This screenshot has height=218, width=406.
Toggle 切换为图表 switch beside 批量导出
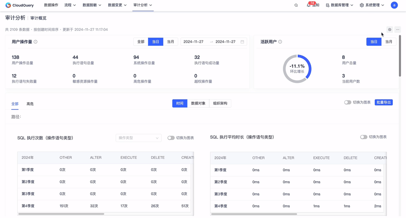[x=348, y=102]
